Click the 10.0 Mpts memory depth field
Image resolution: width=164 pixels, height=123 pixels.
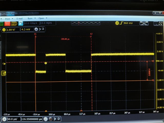click(48, 23)
